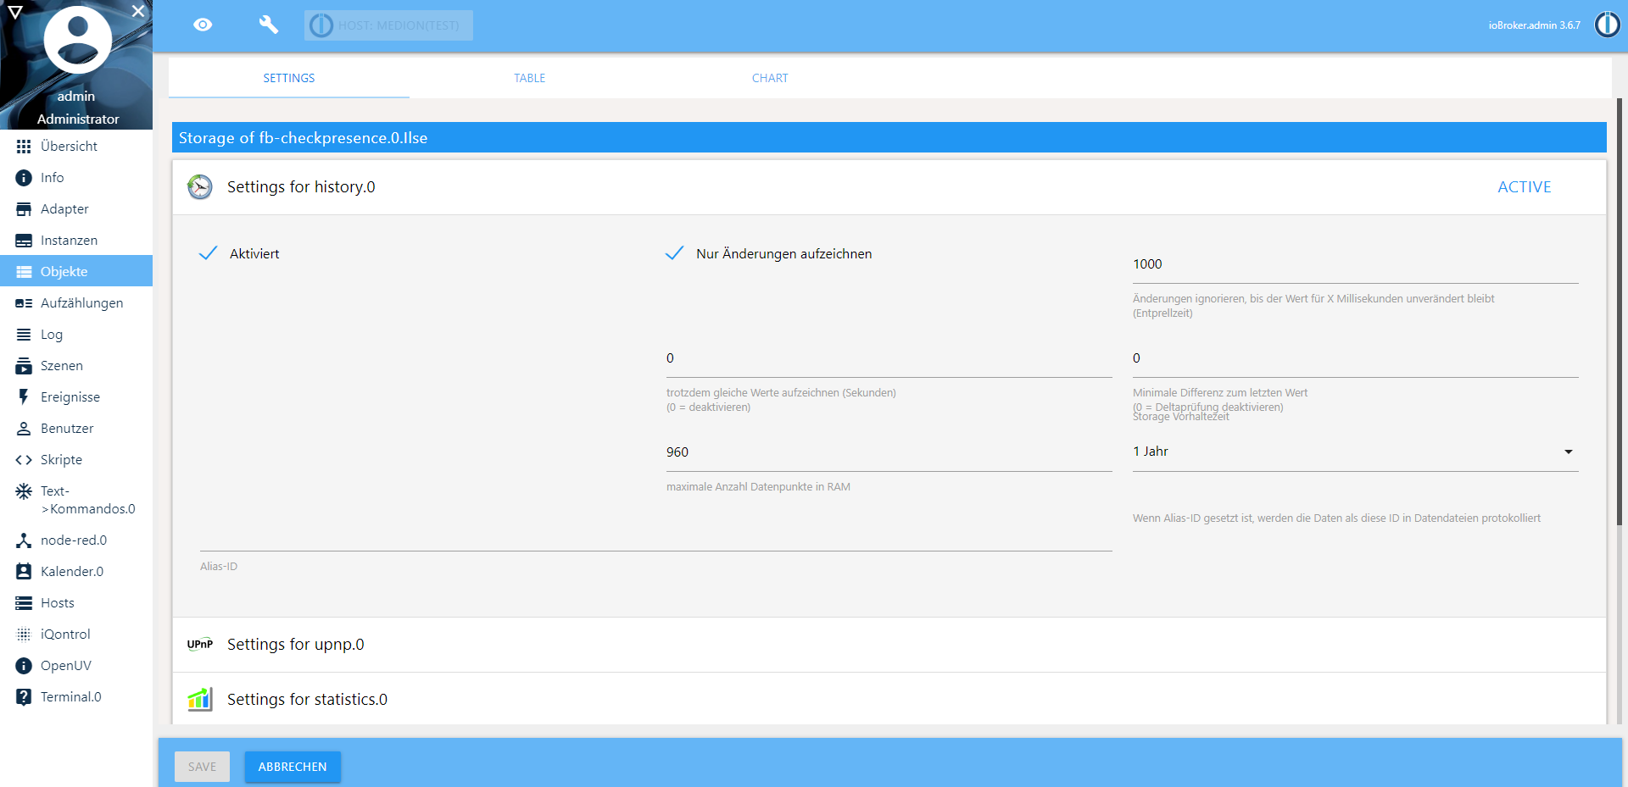Image resolution: width=1628 pixels, height=787 pixels.
Task: Click the node-red.0 icon
Action: tap(24, 540)
